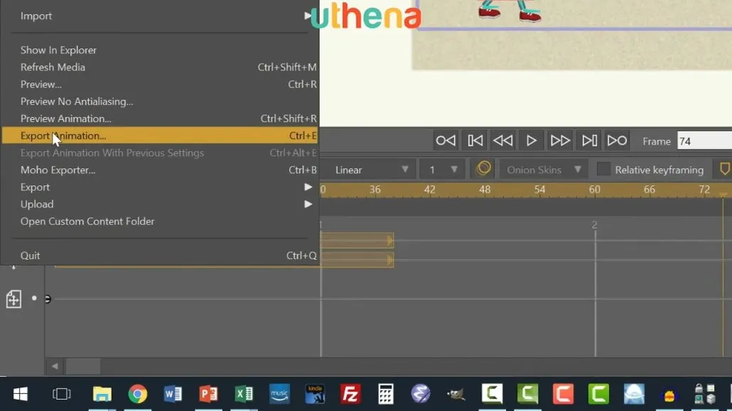Choose Quit from the menu

pyautogui.click(x=160, y=256)
